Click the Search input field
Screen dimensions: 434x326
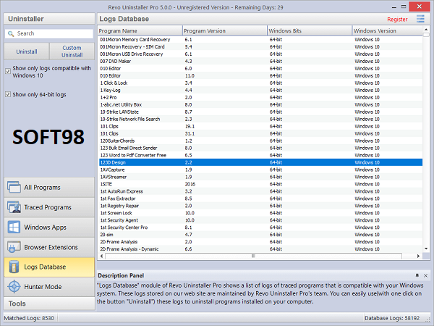(x=52, y=33)
